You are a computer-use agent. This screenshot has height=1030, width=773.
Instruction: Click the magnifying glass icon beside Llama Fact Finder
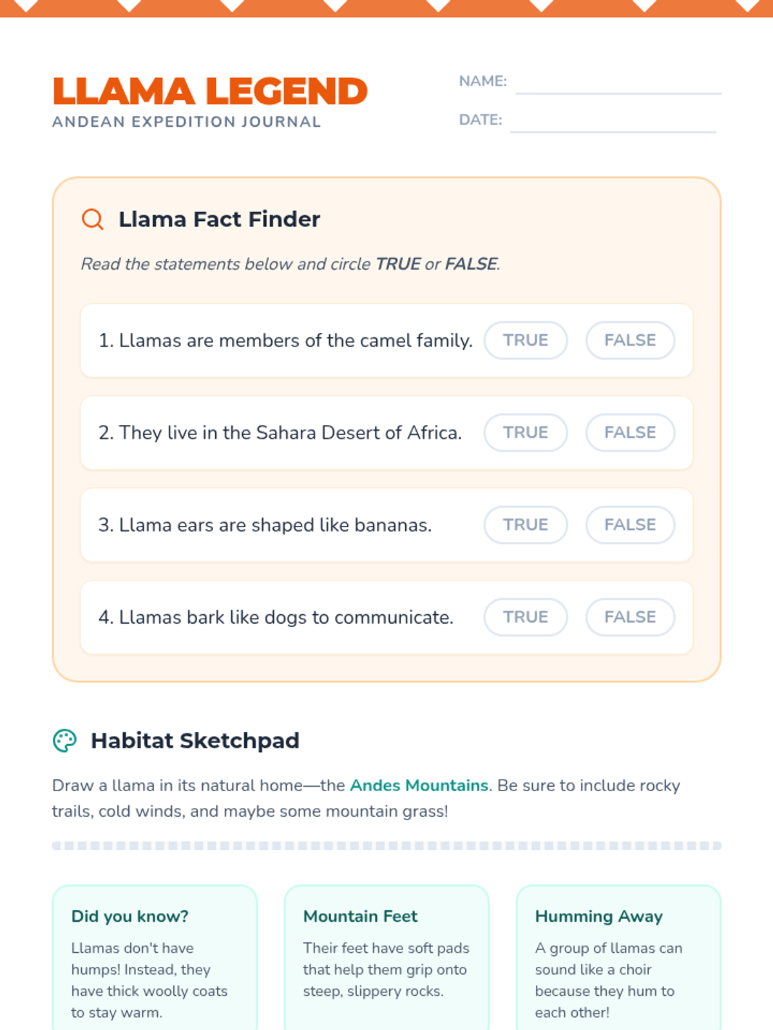pyautogui.click(x=92, y=219)
